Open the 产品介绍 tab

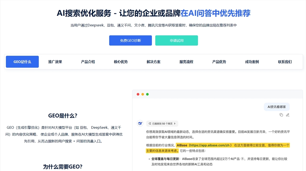pos(88,62)
